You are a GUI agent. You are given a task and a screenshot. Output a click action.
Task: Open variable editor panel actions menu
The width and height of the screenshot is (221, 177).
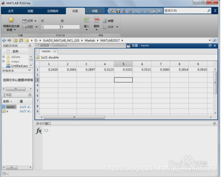point(210,46)
